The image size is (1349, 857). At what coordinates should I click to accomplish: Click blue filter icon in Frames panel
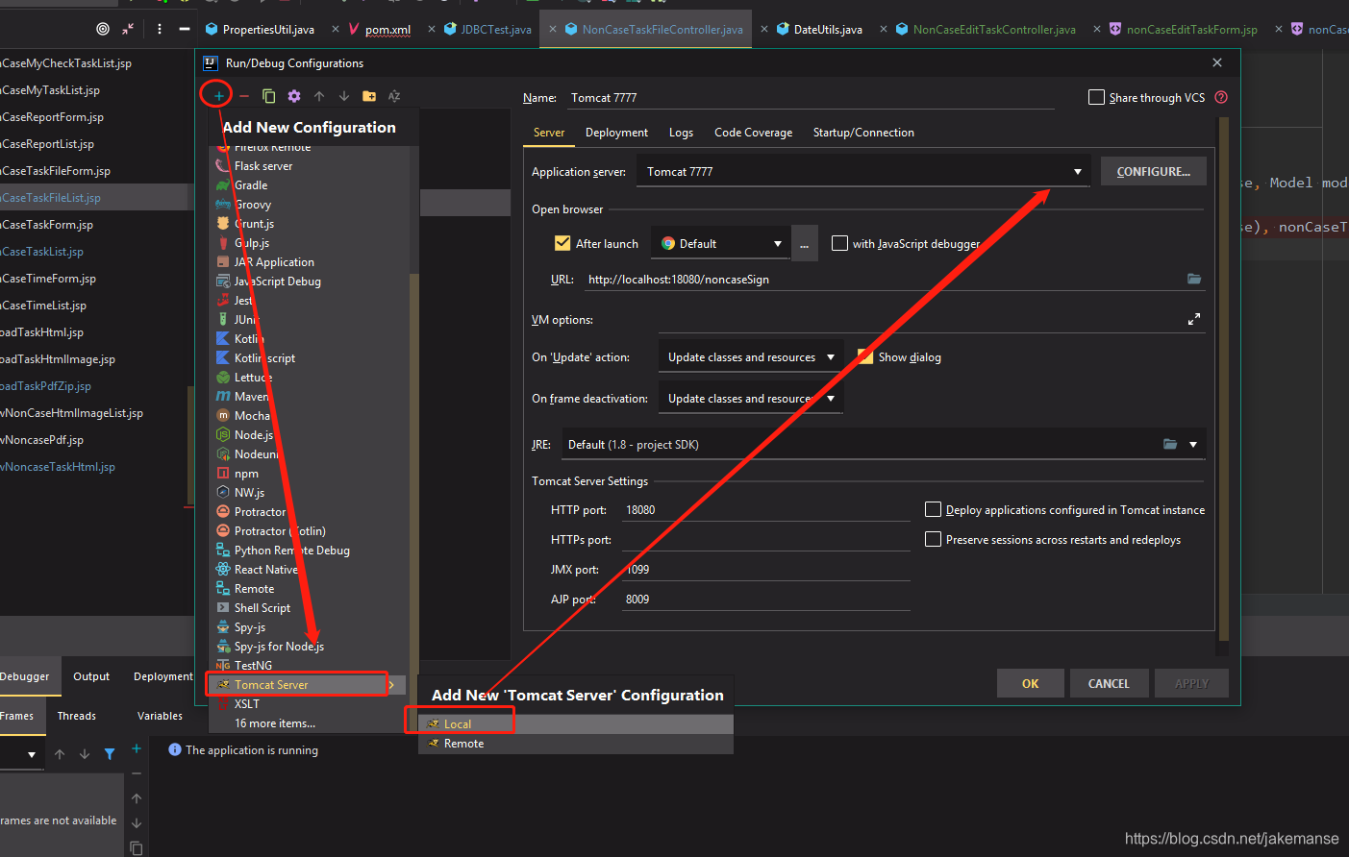coord(110,754)
